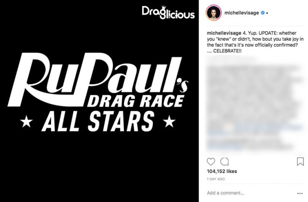Open more options three-dot menu

(300, 193)
